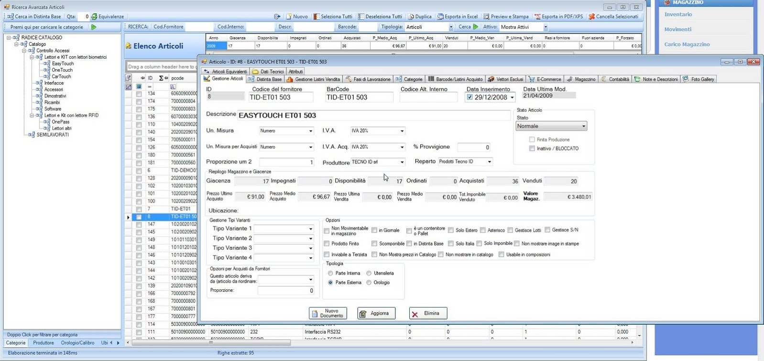
Task: Open the Attivo dropdown showing Mostra Attivi
Action: [546, 27]
